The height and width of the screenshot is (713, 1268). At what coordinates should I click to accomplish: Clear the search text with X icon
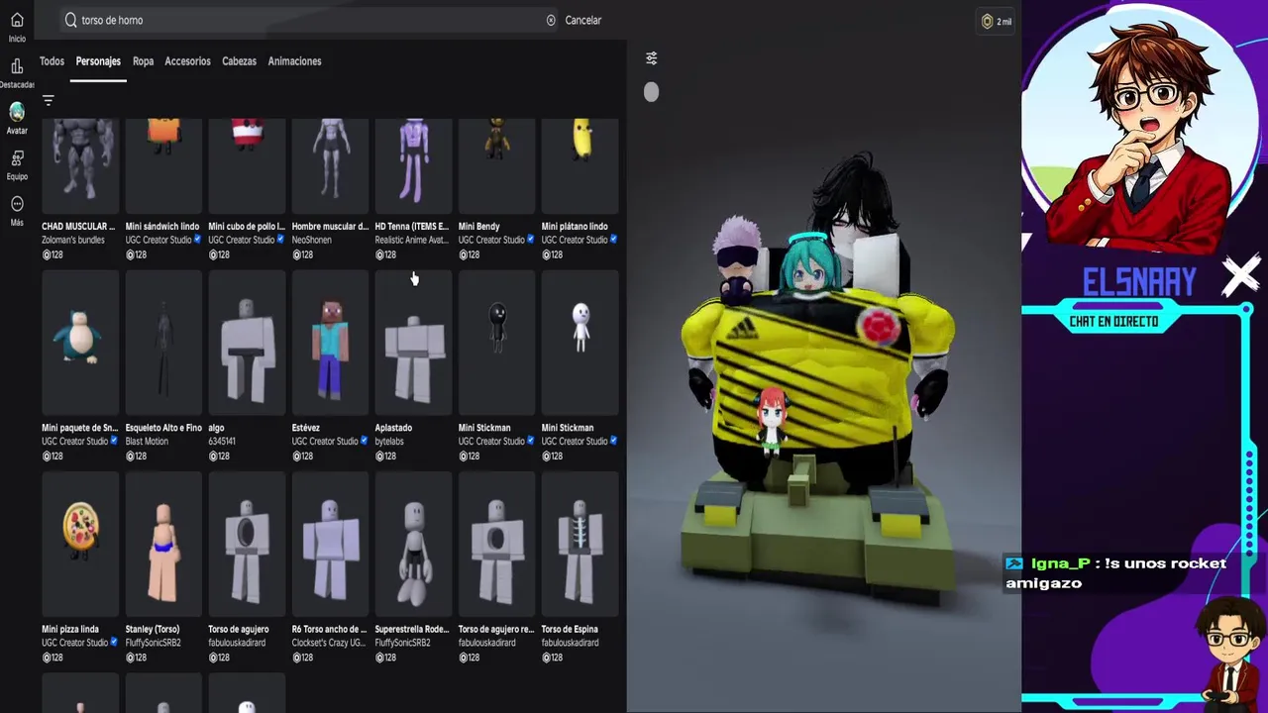point(551,20)
